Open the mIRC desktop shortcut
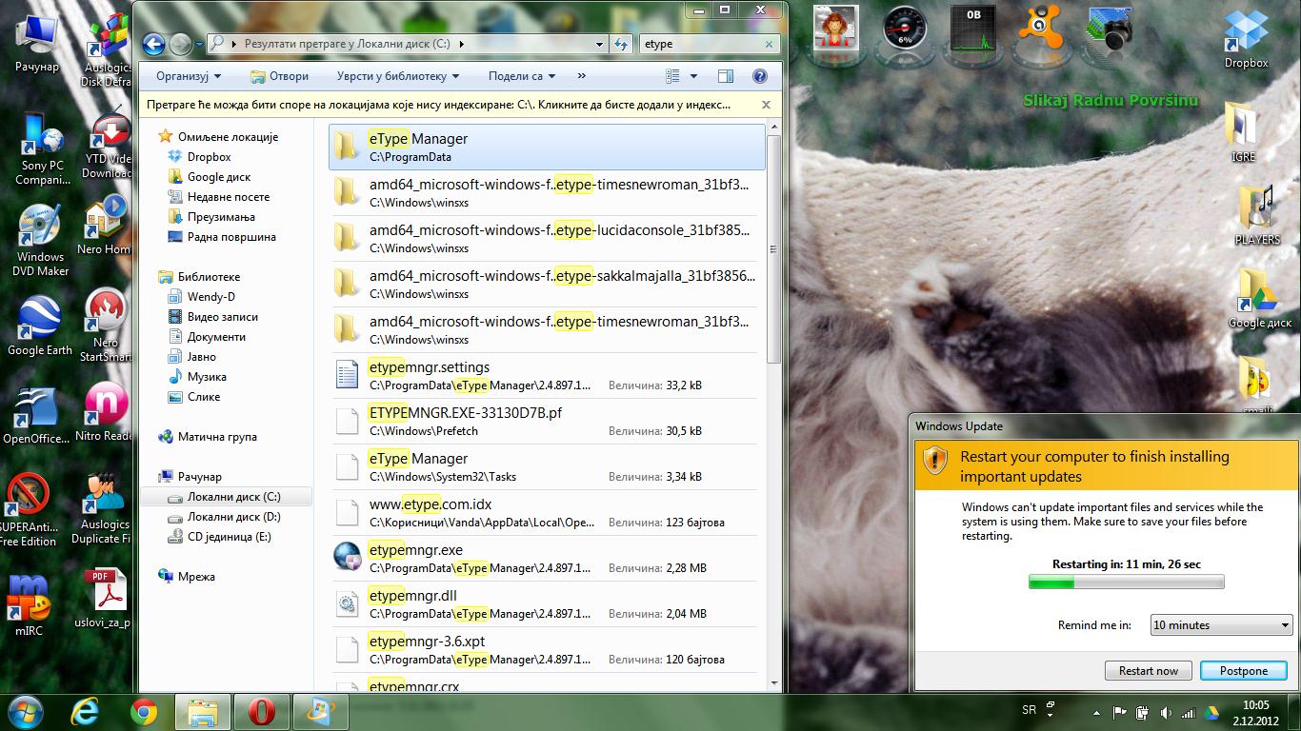The image size is (1301, 731). click(29, 606)
